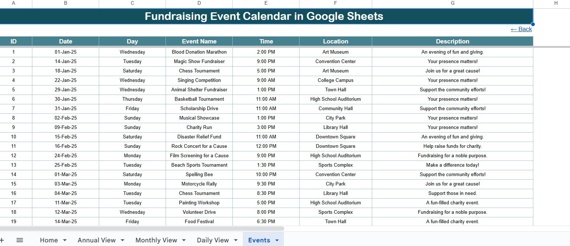
Task: Open the Events tab dropdown arrow
Action: coord(277,240)
